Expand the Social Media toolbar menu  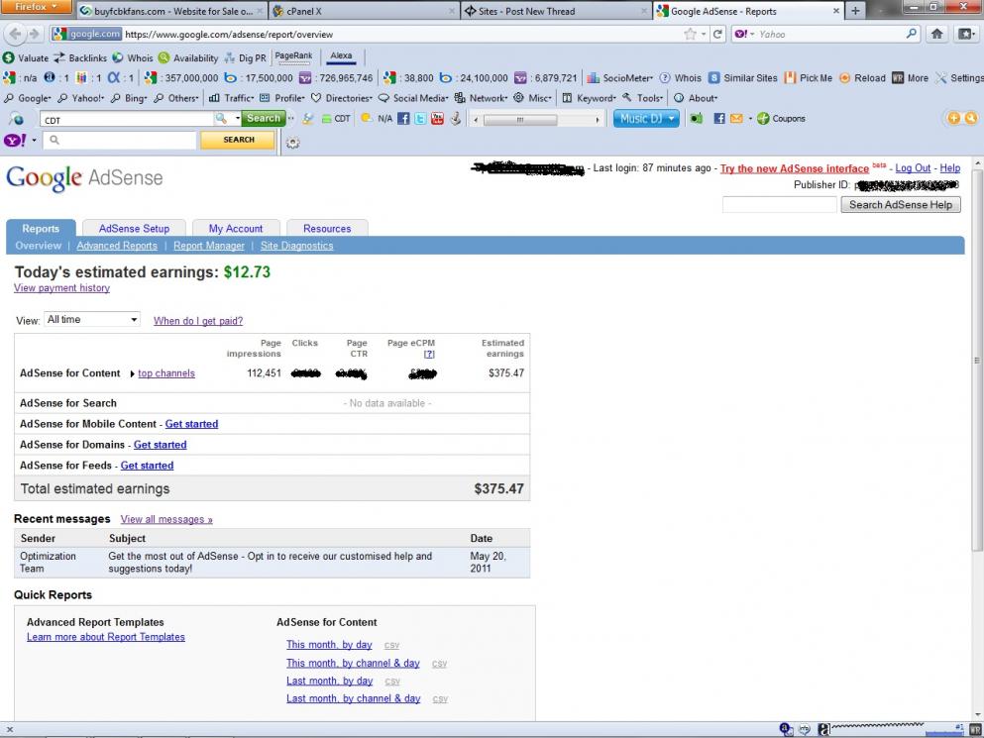tap(413, 98)
